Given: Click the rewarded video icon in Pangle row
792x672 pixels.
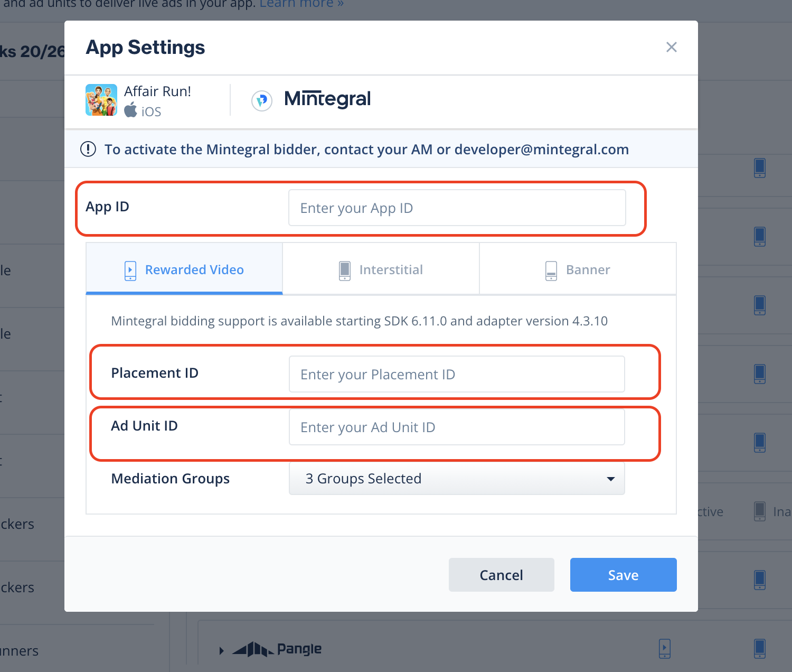Looking at the screenshot, I should pyautogui.click(x=665, y=648).
